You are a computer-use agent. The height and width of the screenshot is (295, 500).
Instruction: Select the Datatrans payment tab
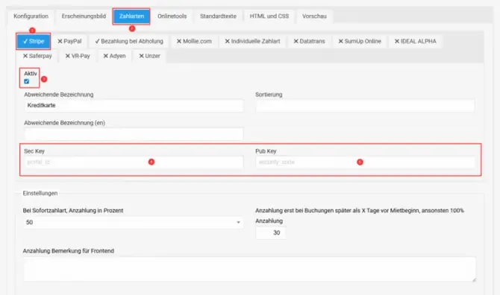309,42
